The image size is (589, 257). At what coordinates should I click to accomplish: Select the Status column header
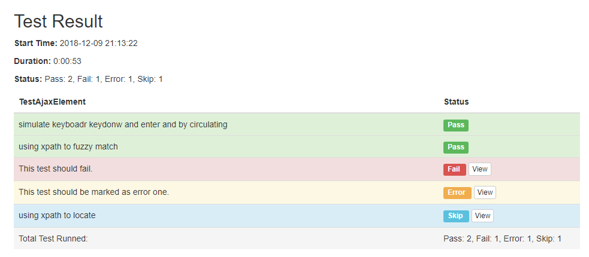(456, 102)
